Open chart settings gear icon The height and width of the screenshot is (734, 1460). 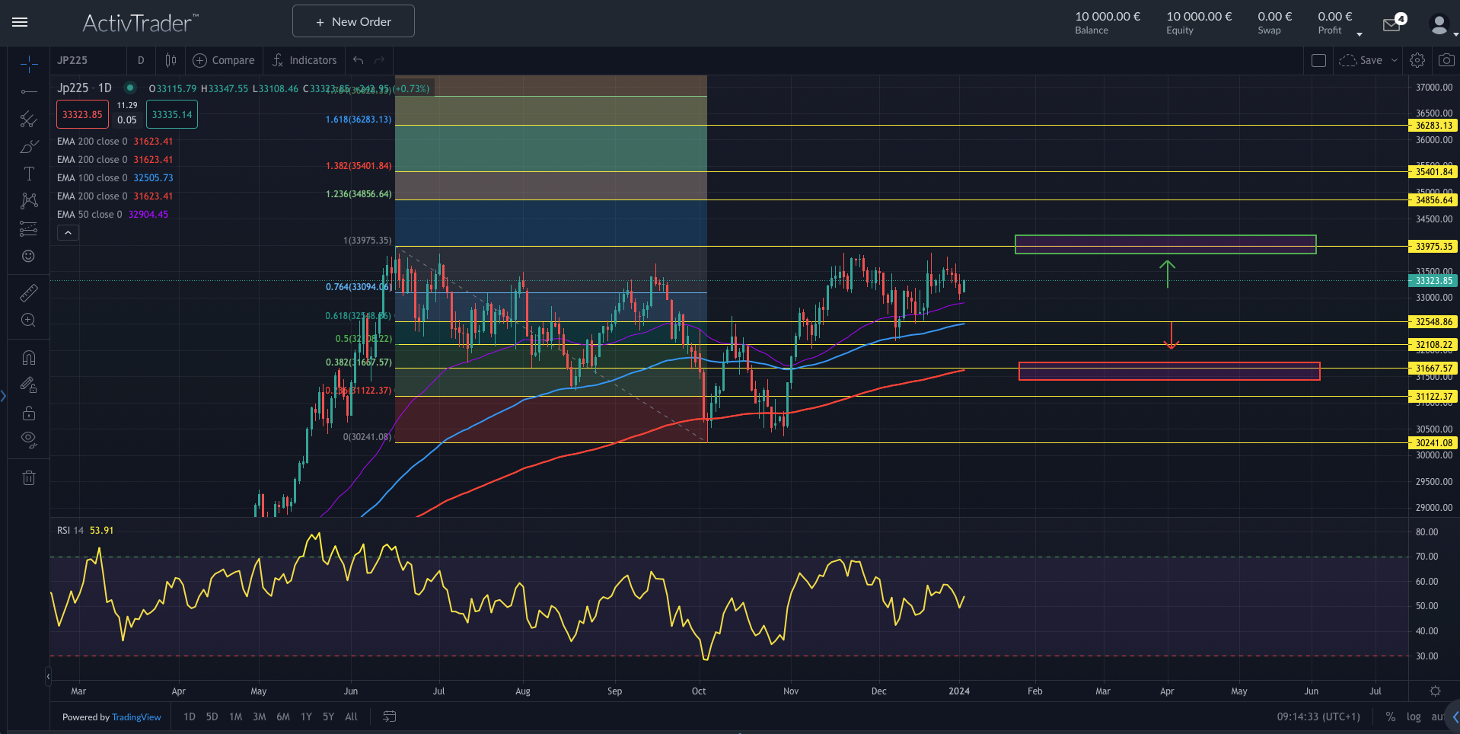click(1417, 60)
